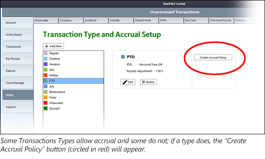The image size is (265, 159).
Task: Click the Holiday orange-red swatch
Action: 45,75
